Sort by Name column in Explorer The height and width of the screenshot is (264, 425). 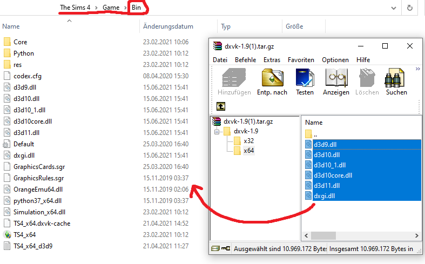[x=11, y=26]
